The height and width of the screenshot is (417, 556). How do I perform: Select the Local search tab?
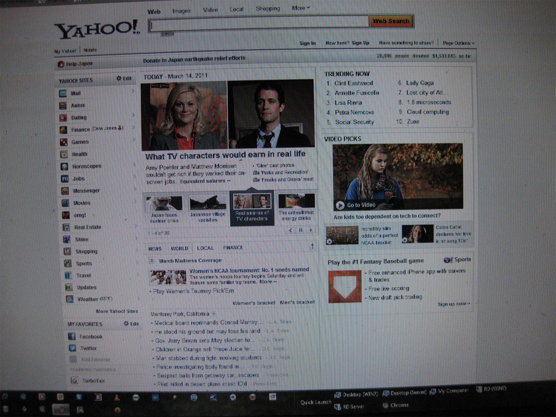coord(237,9)
